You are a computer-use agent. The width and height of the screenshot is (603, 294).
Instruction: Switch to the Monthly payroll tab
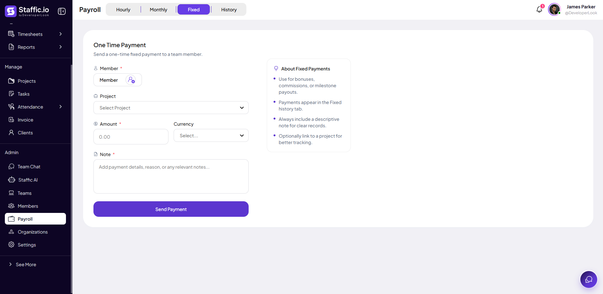(x=158, y=10)
